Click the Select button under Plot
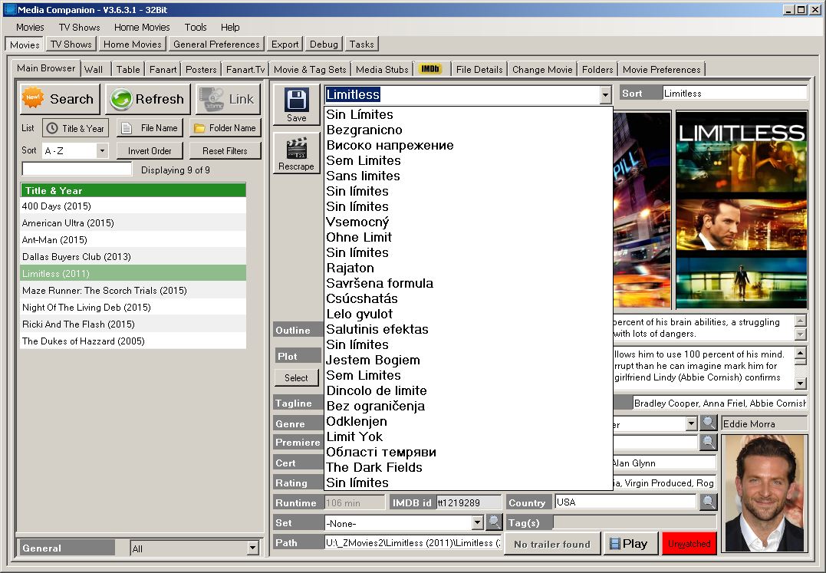The image size is (826, 573). pyautogui.click(x=296, y=378)
